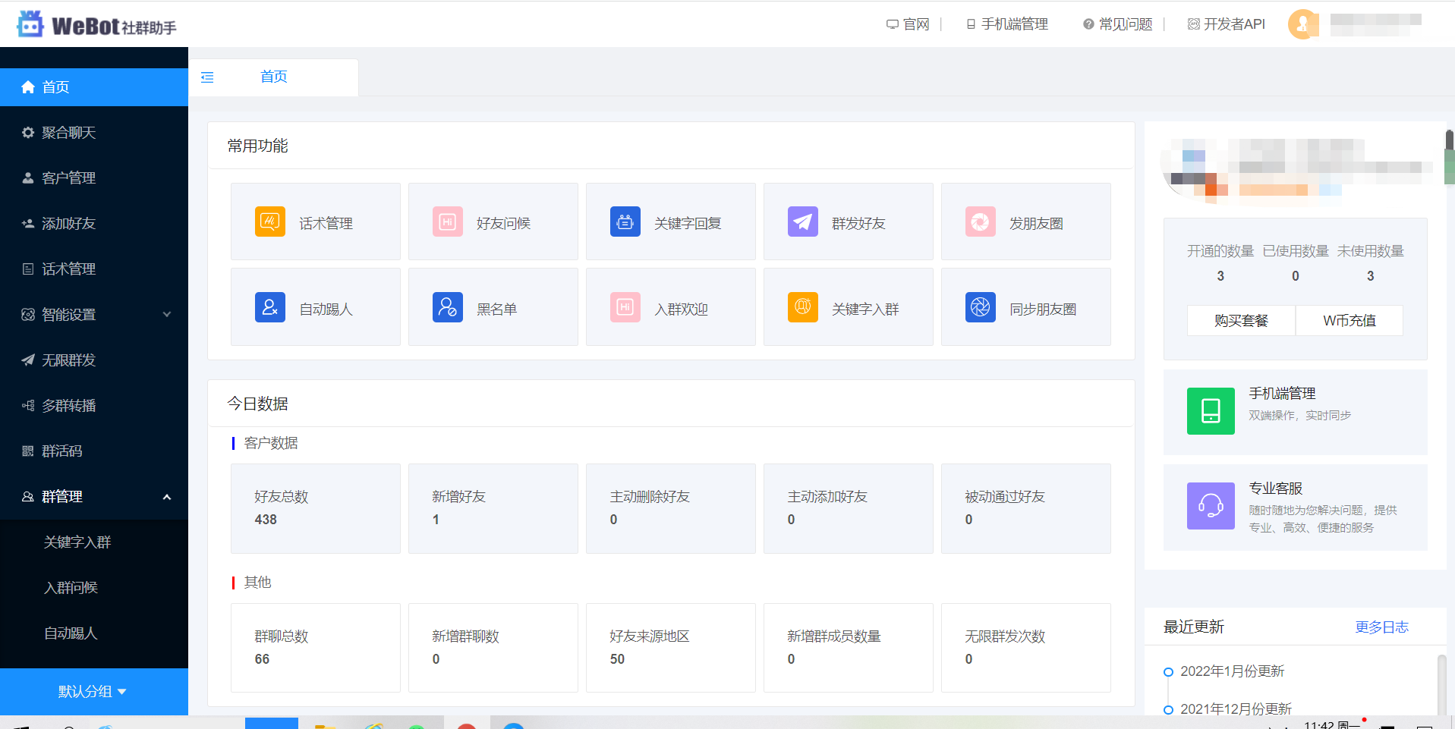Open 好友问候 pink shortcut icon
The image size is (1455, 729).
(448, 222)
